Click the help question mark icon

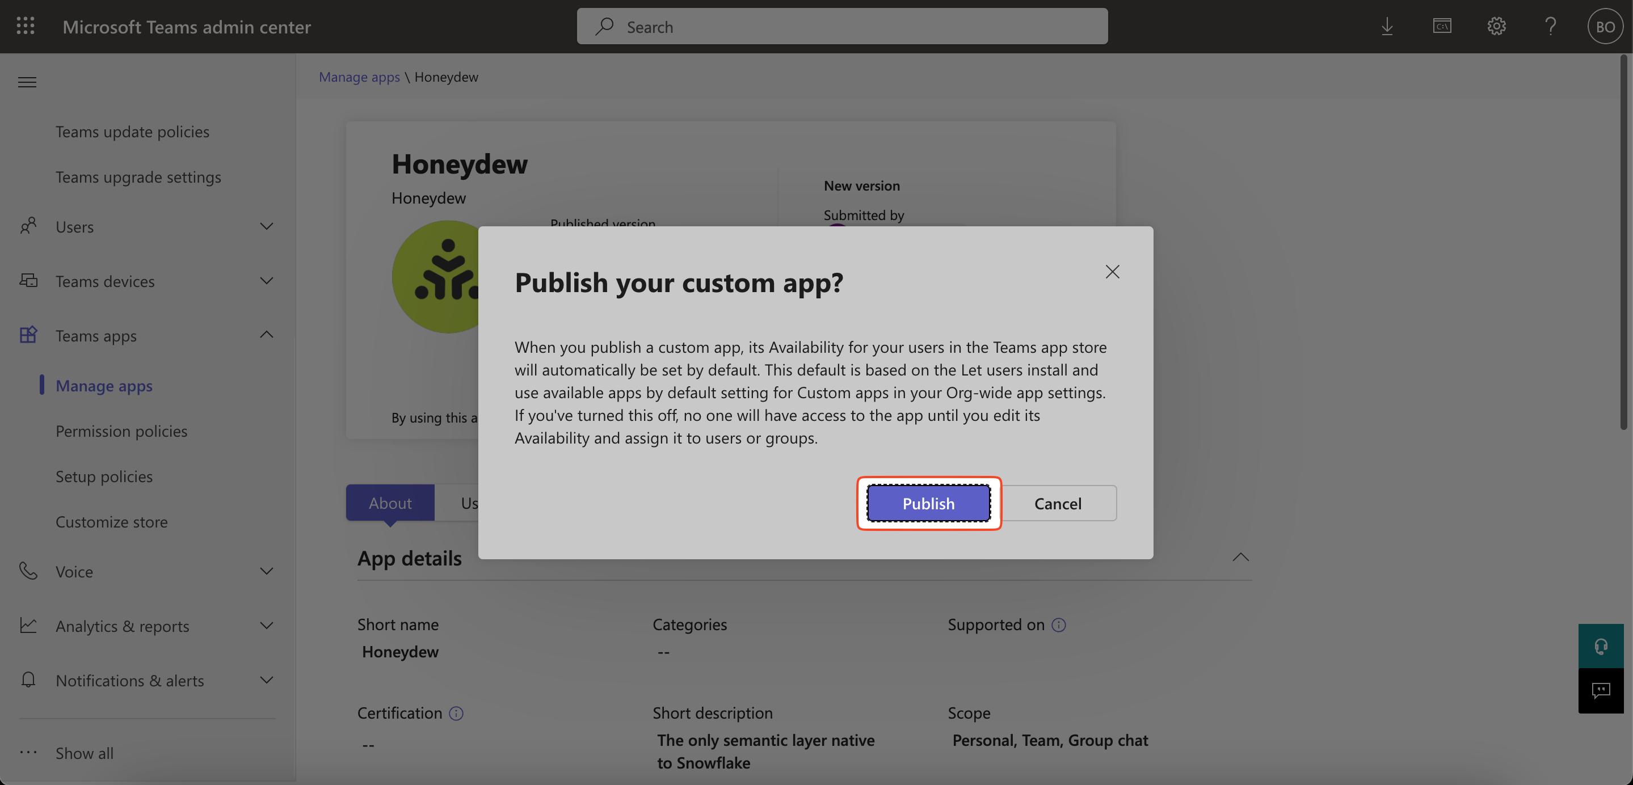pyautogui.click(x=1550, y=26)
